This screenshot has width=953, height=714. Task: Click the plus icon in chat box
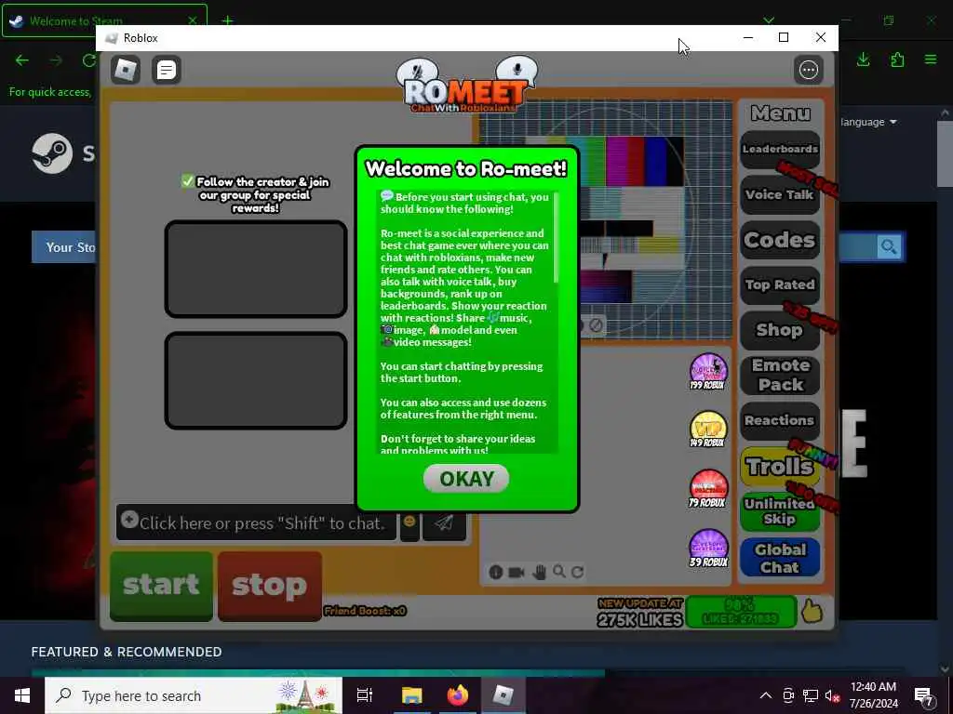pyautogui.click(x=129, y=520)
